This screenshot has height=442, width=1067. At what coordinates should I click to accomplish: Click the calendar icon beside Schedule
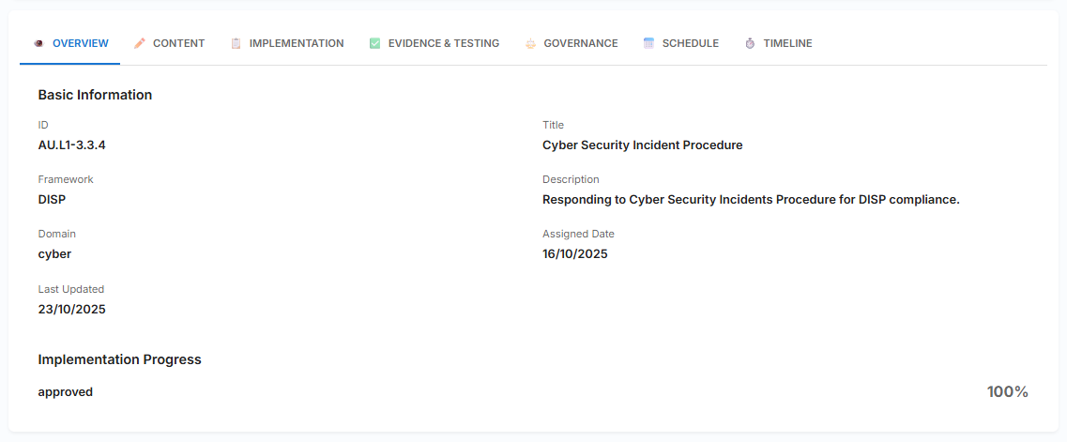point(648,43)
